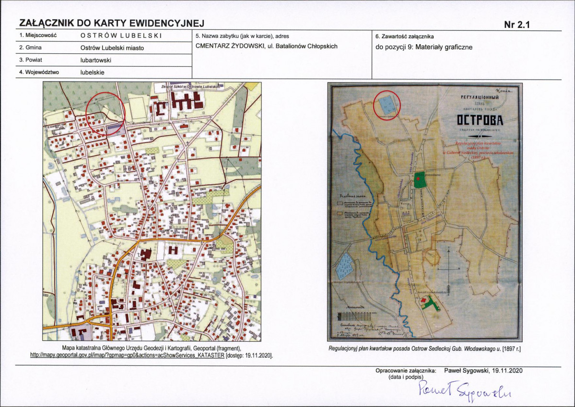Click the ОСТРОВА title on the old plan
Screen dimensions: 575x407
[480, 120]
